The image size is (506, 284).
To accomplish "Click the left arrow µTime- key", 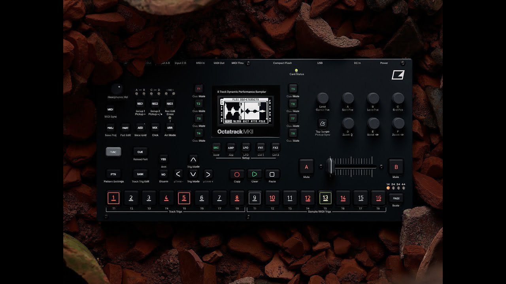I will pos(178,174).
